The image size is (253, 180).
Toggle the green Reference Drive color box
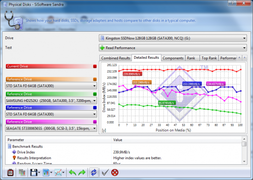95,94
